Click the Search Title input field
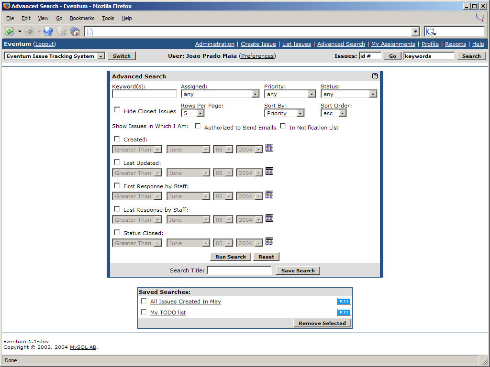The height and width of the screenshot is (367, 490). click(x=239, y=270)
